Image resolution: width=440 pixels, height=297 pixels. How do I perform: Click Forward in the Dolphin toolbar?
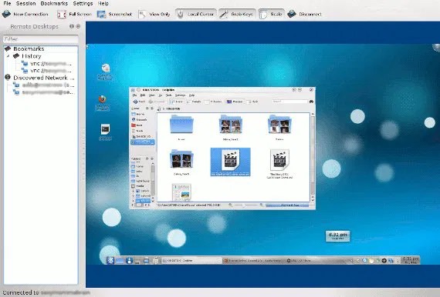156,102
